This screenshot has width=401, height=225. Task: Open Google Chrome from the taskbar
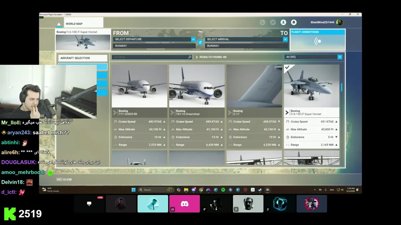pyautogui.click(x=201, y=190)
